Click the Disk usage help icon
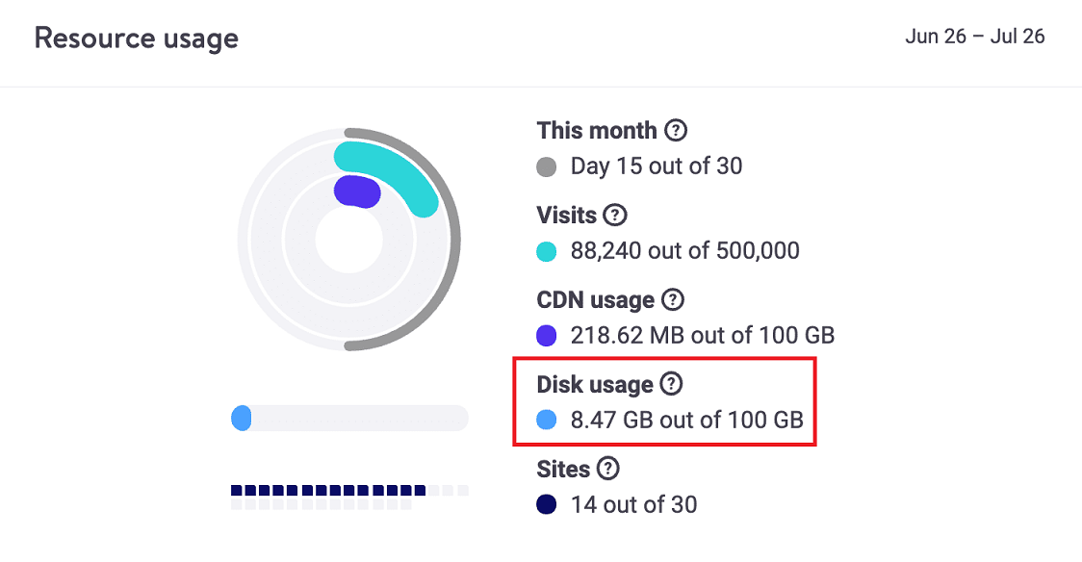 (x=672, y=384)
